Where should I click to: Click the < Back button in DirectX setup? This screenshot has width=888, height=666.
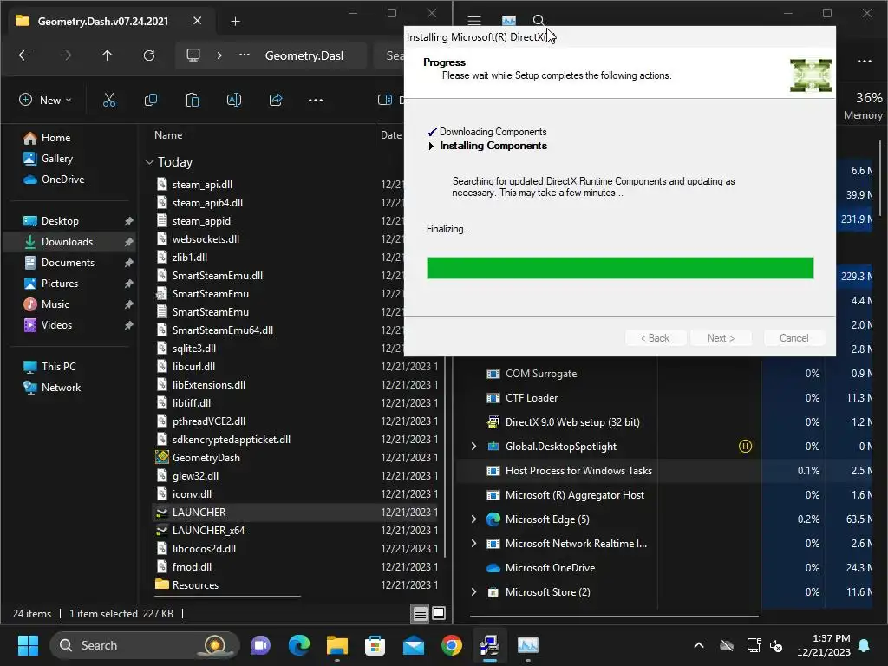click(x=656, y=338)
